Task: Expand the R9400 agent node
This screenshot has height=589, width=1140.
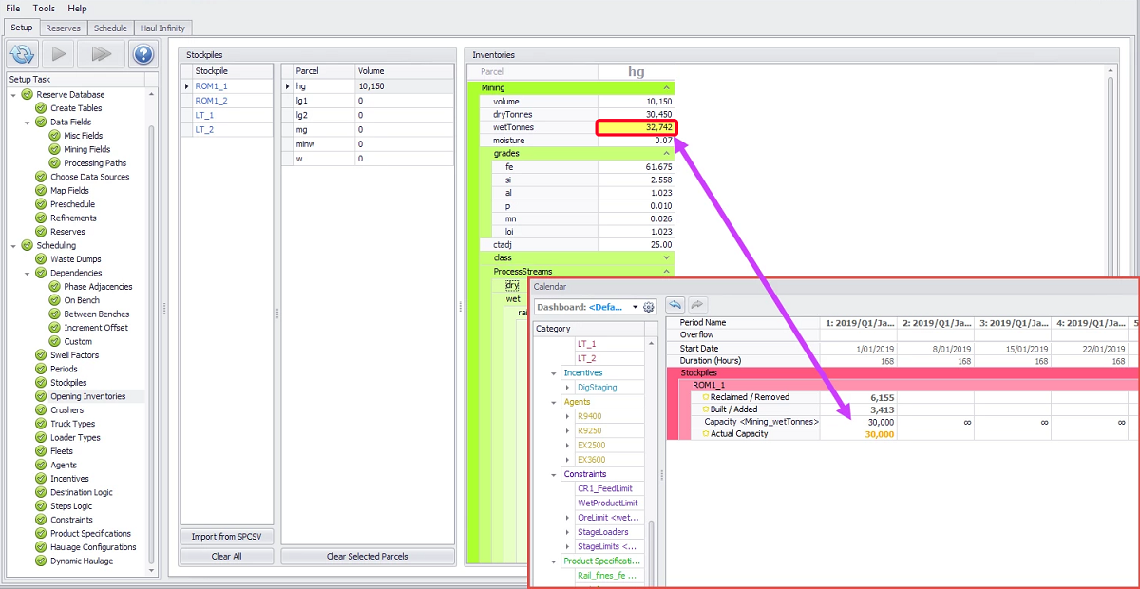Action: coord(568,416)
